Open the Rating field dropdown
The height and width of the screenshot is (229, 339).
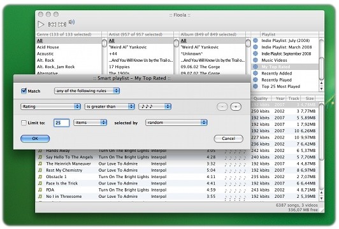click(50, 106)
